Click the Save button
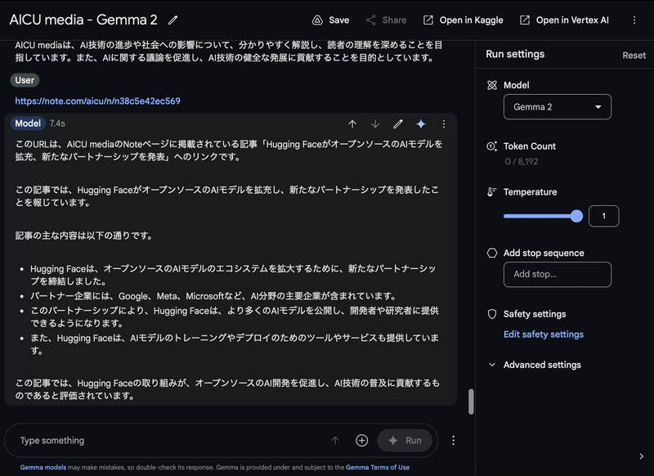 click(x=330, y=20)
